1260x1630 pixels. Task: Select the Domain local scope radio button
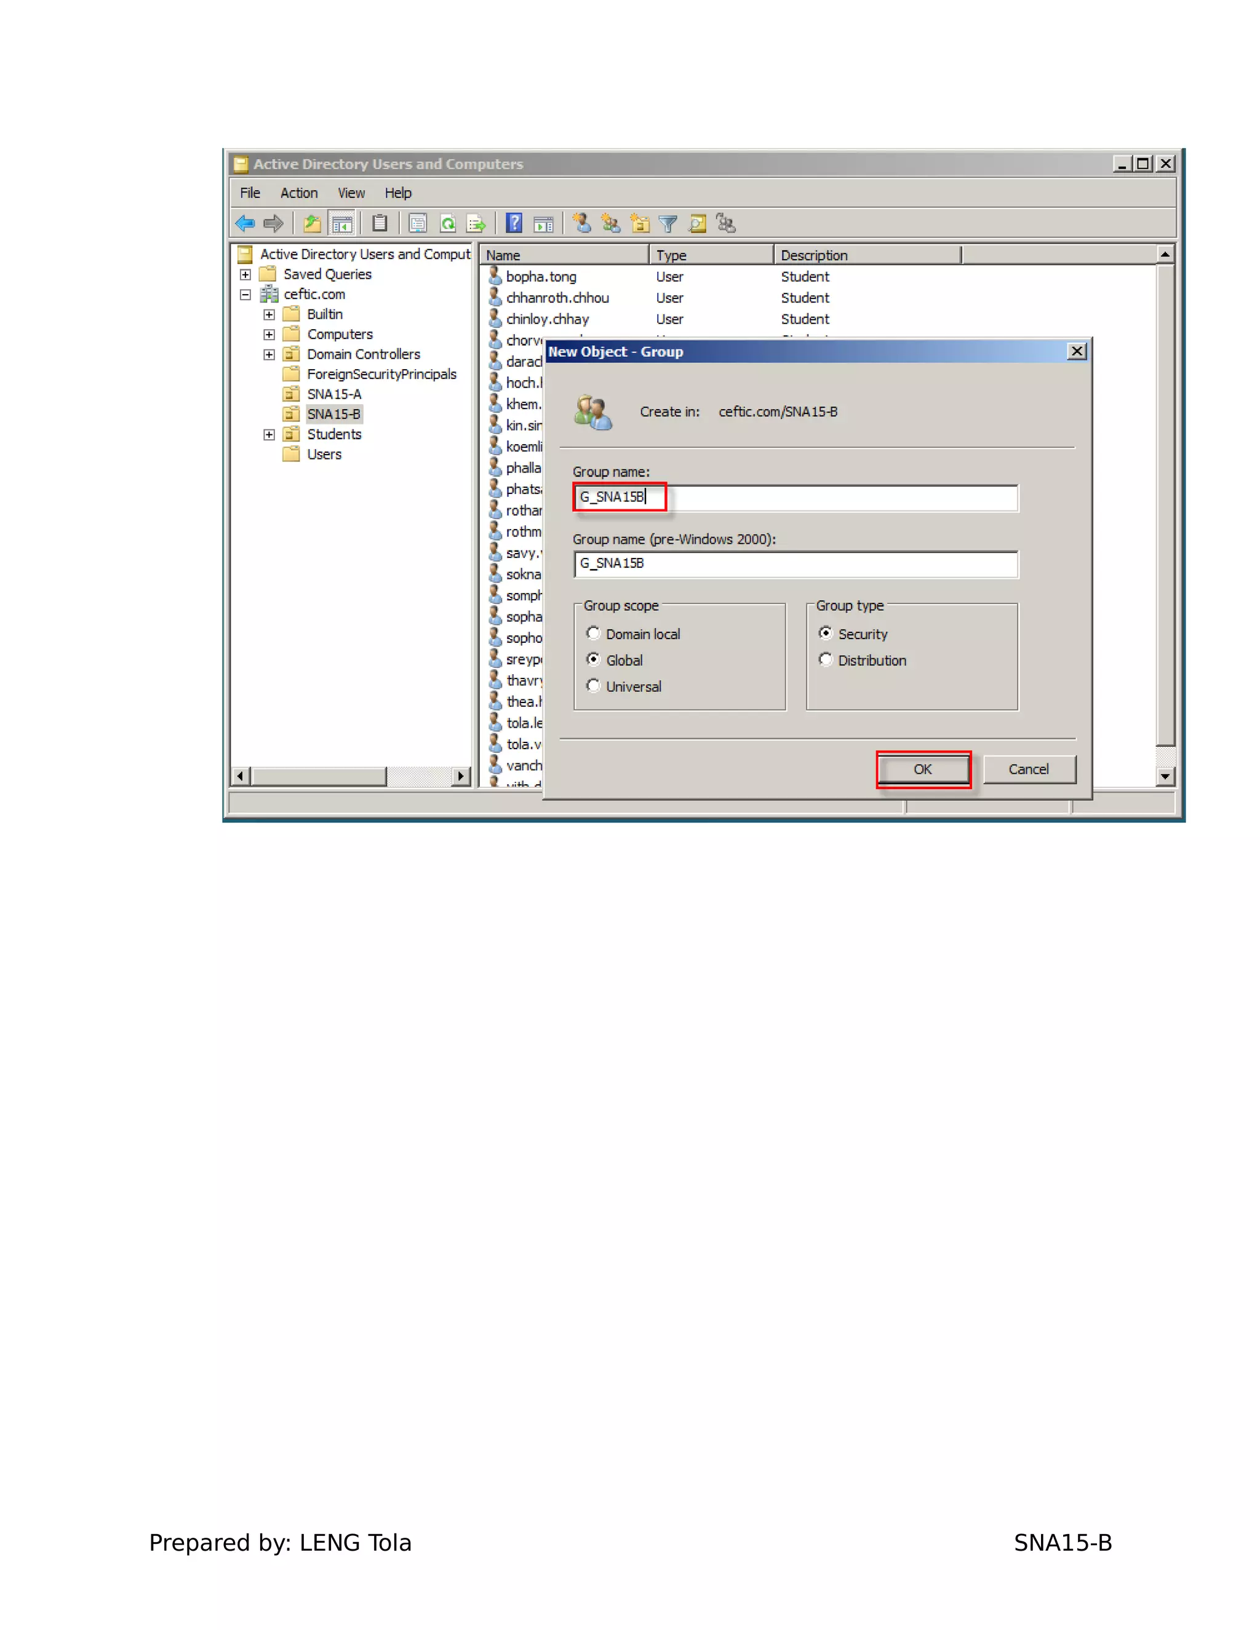pos(594,634)
